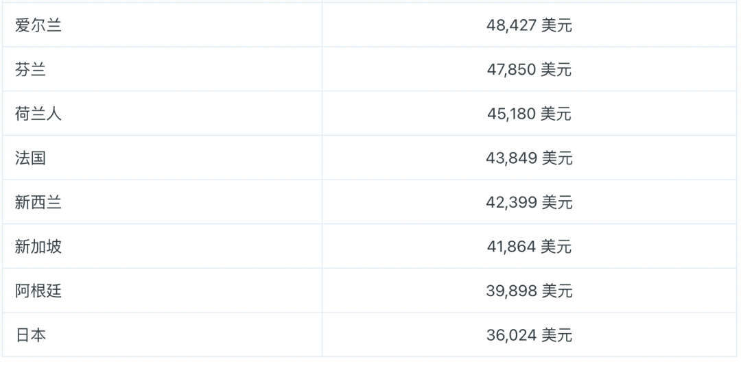Screen dimensions: 741x366
Task: Click the 美元 unit in the 日本 row
Action: pos(556,335)
